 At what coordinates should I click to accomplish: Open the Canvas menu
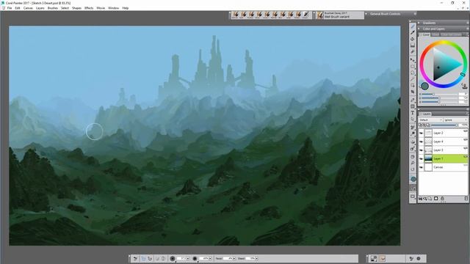(x=28, y=8)
